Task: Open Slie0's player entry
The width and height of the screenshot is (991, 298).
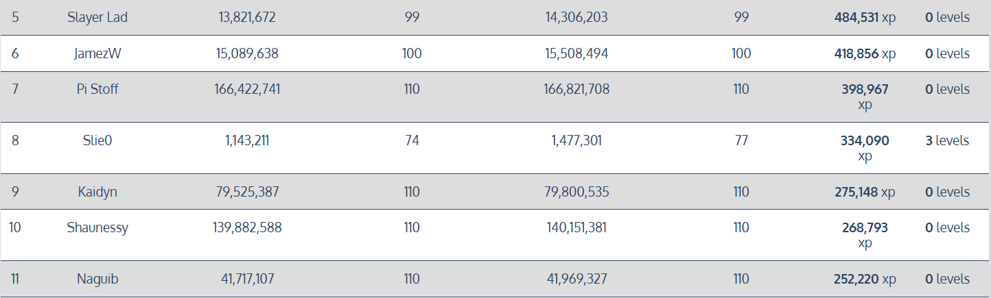Action: [97, 140]
